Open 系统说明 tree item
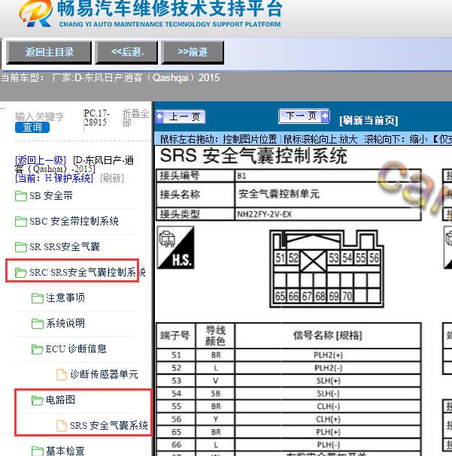This screenshot has height=456, width=452. pos(65,324)
